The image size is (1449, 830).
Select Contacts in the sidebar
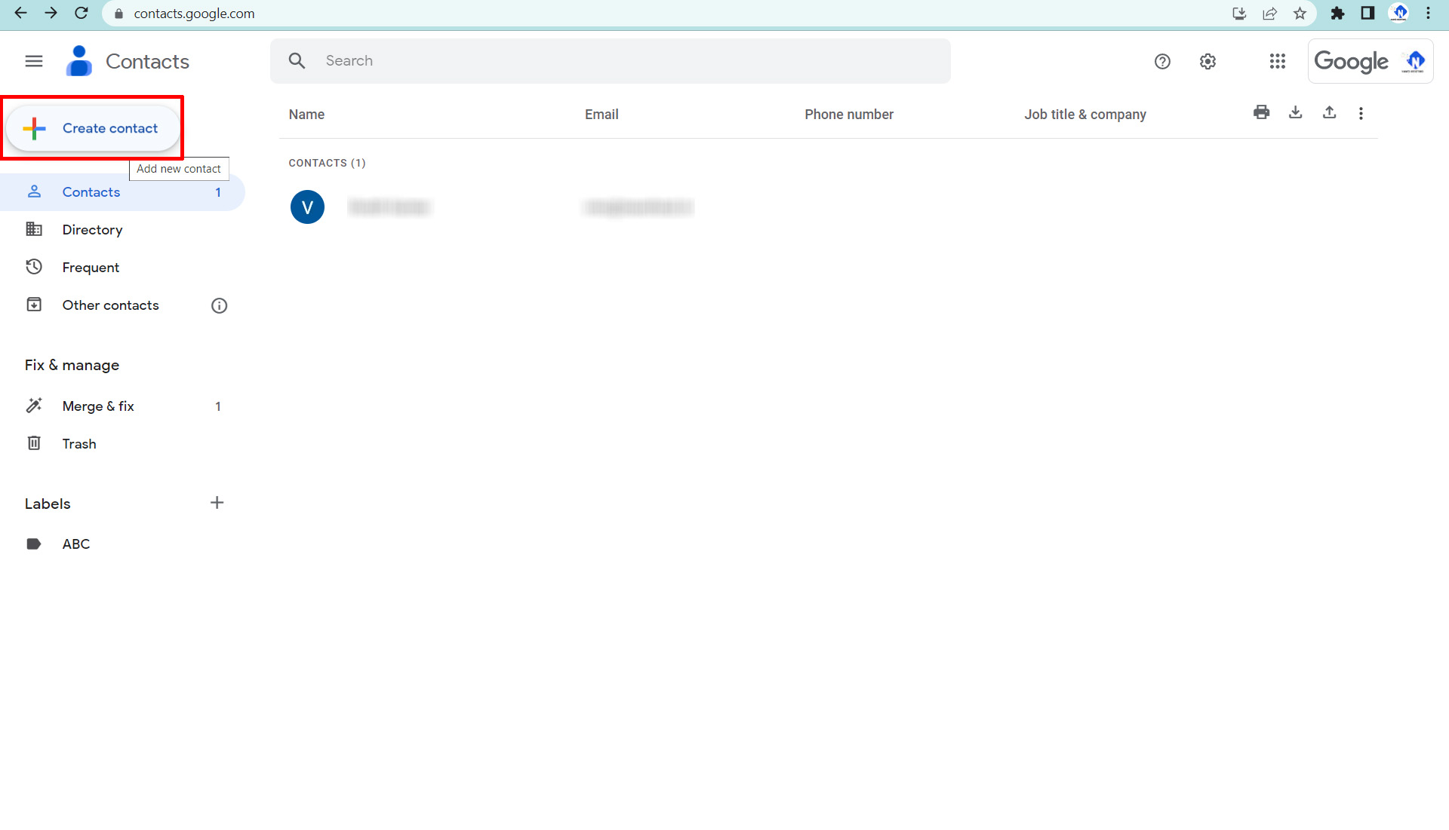122,192
